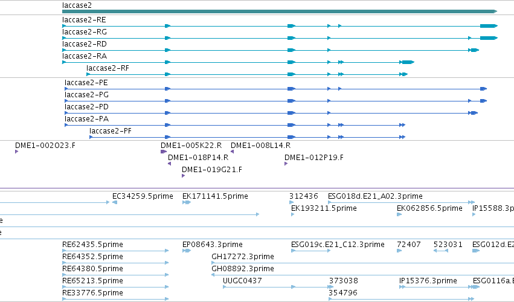
Task: Click the arrow glyph under EK193211.5prime
Action: tap(293, 214)
